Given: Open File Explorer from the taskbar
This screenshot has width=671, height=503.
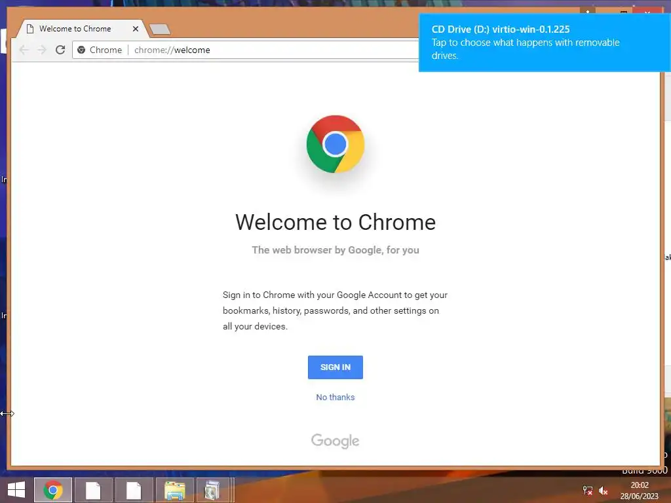Looking at the screenshot, I should [174, 490].
